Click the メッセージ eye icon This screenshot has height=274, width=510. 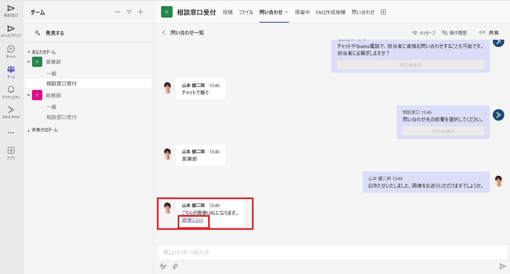pos(415,33)
